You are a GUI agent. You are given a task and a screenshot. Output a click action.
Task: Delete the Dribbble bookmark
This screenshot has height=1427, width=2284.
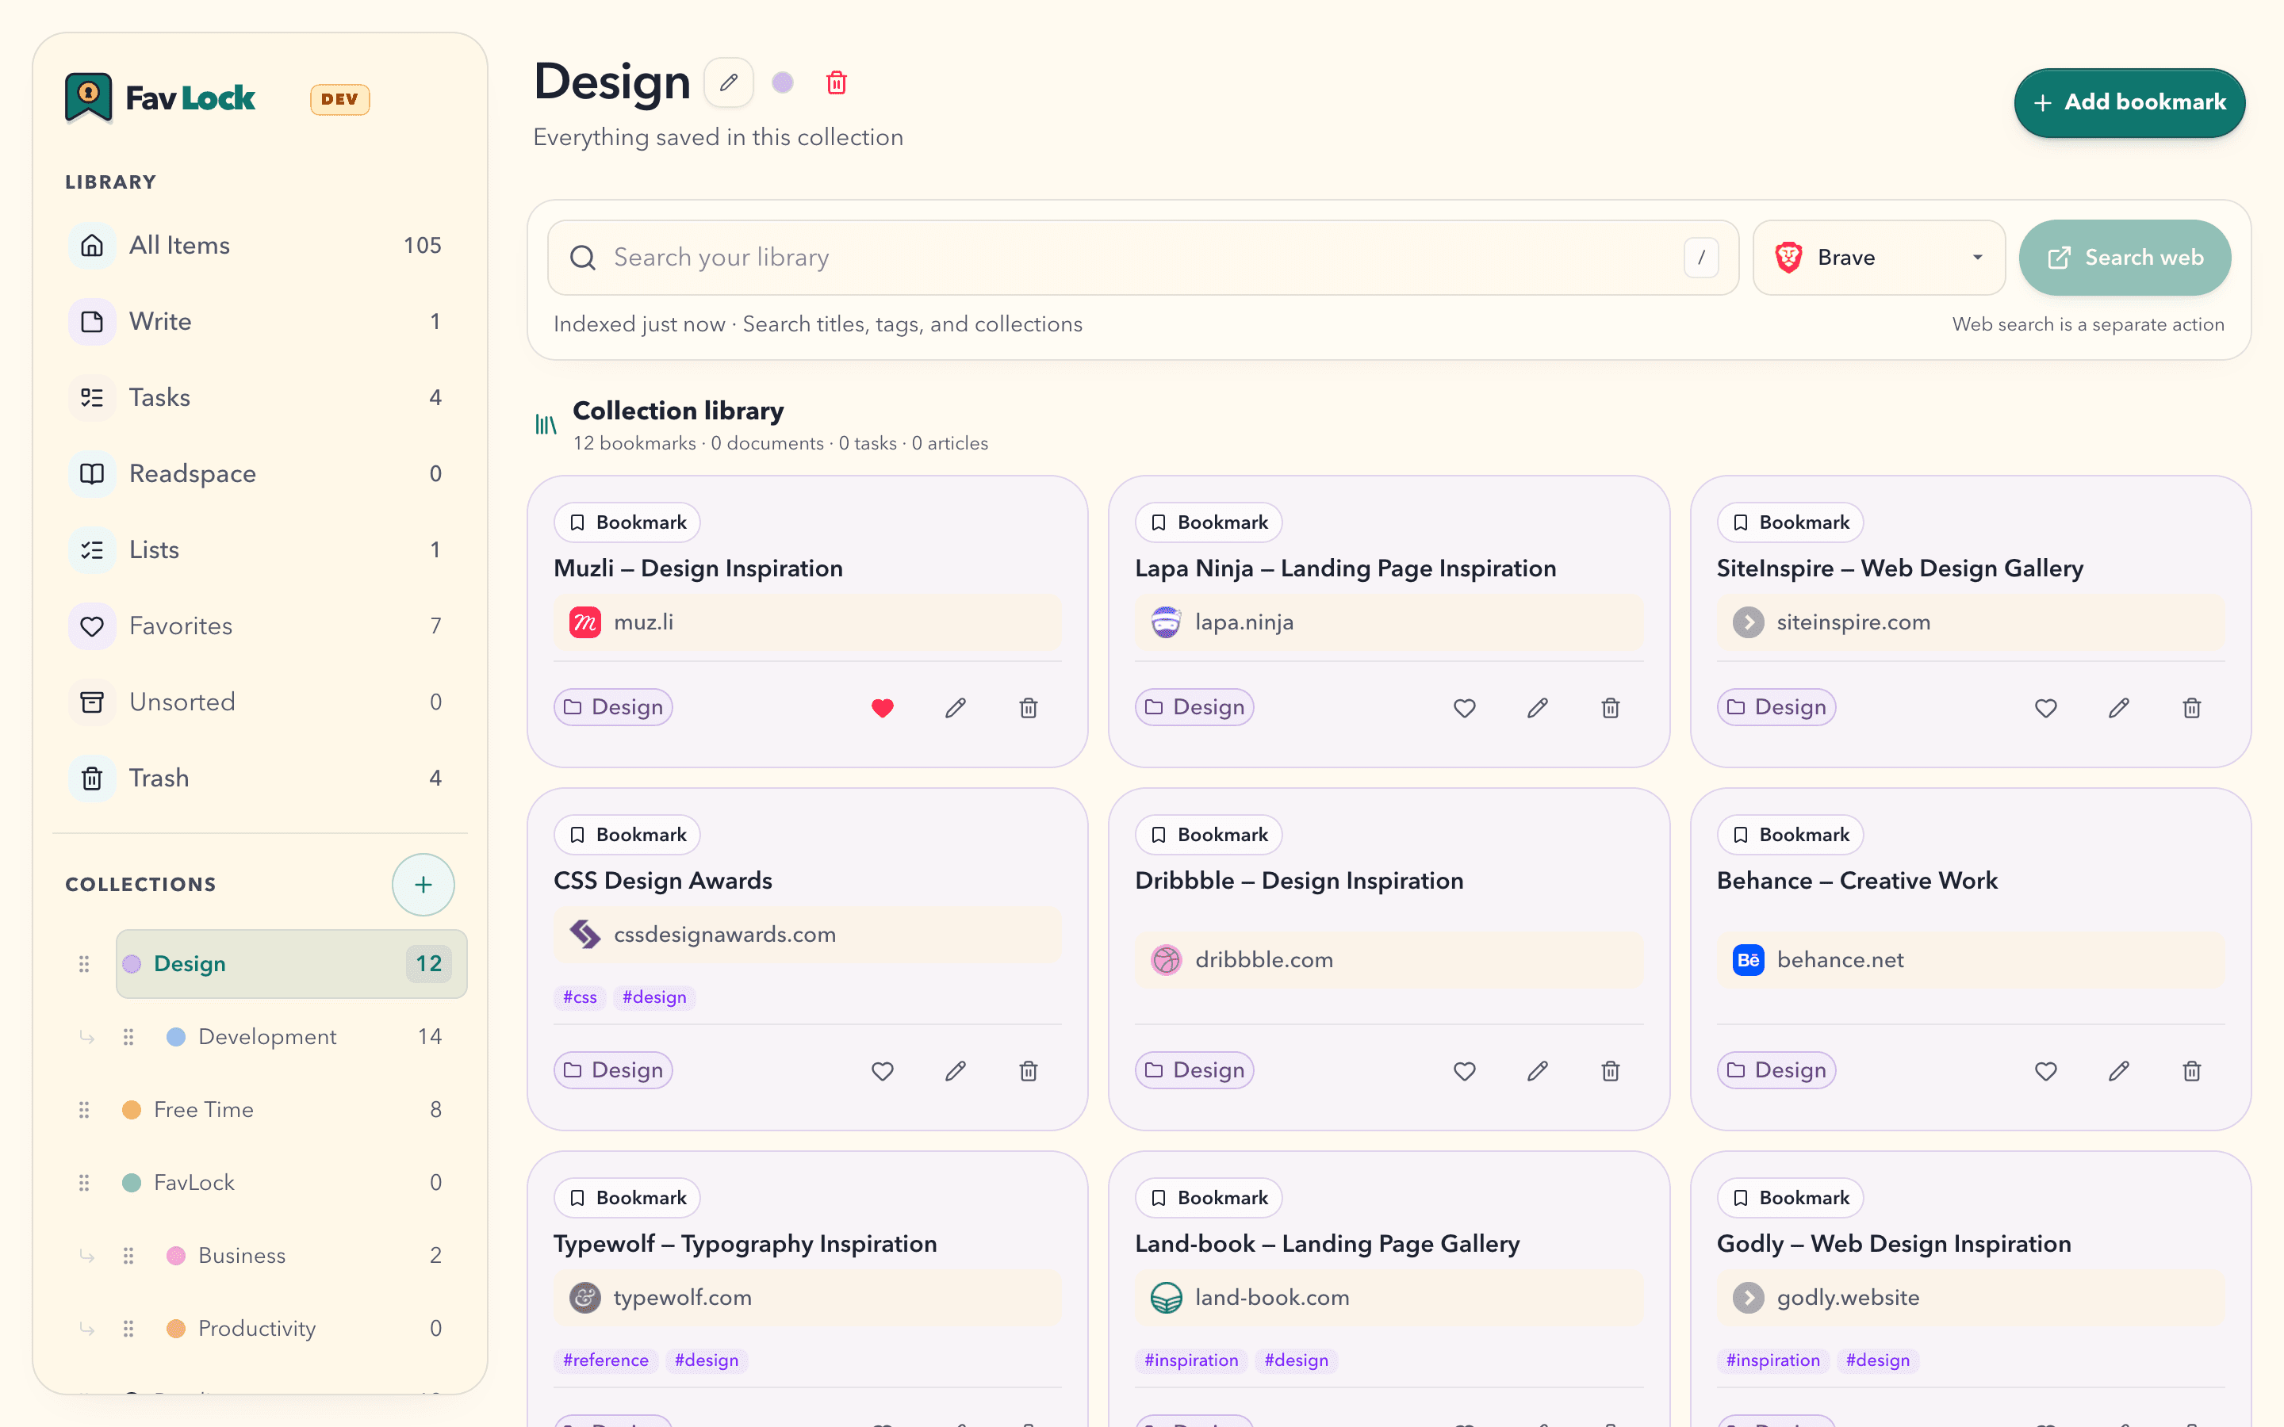1610,1071
